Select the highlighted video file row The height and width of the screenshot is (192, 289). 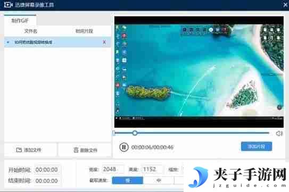[57, 42]
